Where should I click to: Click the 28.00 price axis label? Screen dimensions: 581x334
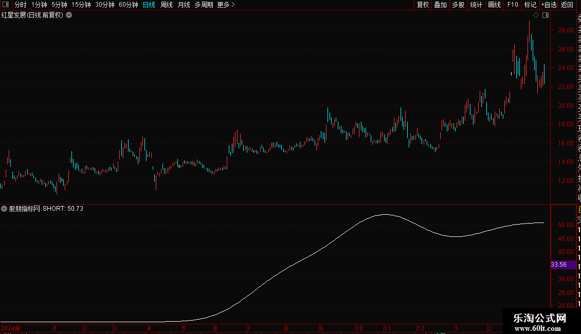566,30
